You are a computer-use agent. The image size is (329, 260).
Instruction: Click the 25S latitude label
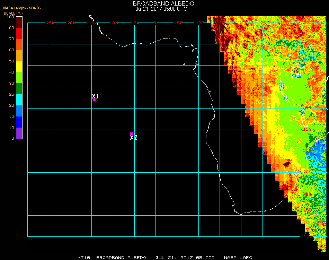(x=308, y=172)
